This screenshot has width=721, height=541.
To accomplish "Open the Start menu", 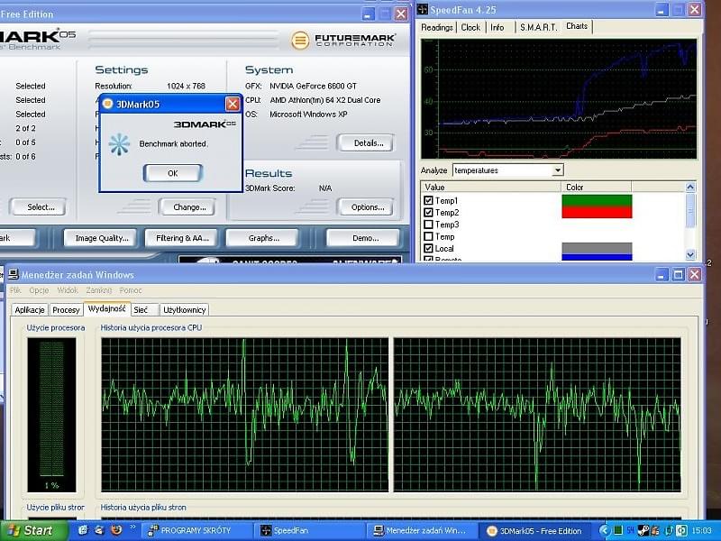I will tap(33, 530).
